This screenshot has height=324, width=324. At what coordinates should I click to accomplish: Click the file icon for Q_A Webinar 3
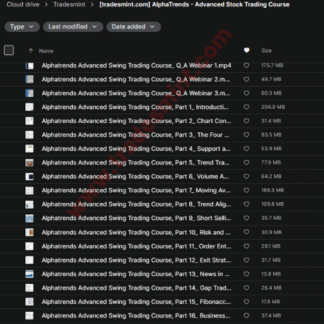point(29,93)
